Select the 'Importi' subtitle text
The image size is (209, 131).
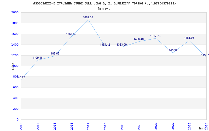104,9
